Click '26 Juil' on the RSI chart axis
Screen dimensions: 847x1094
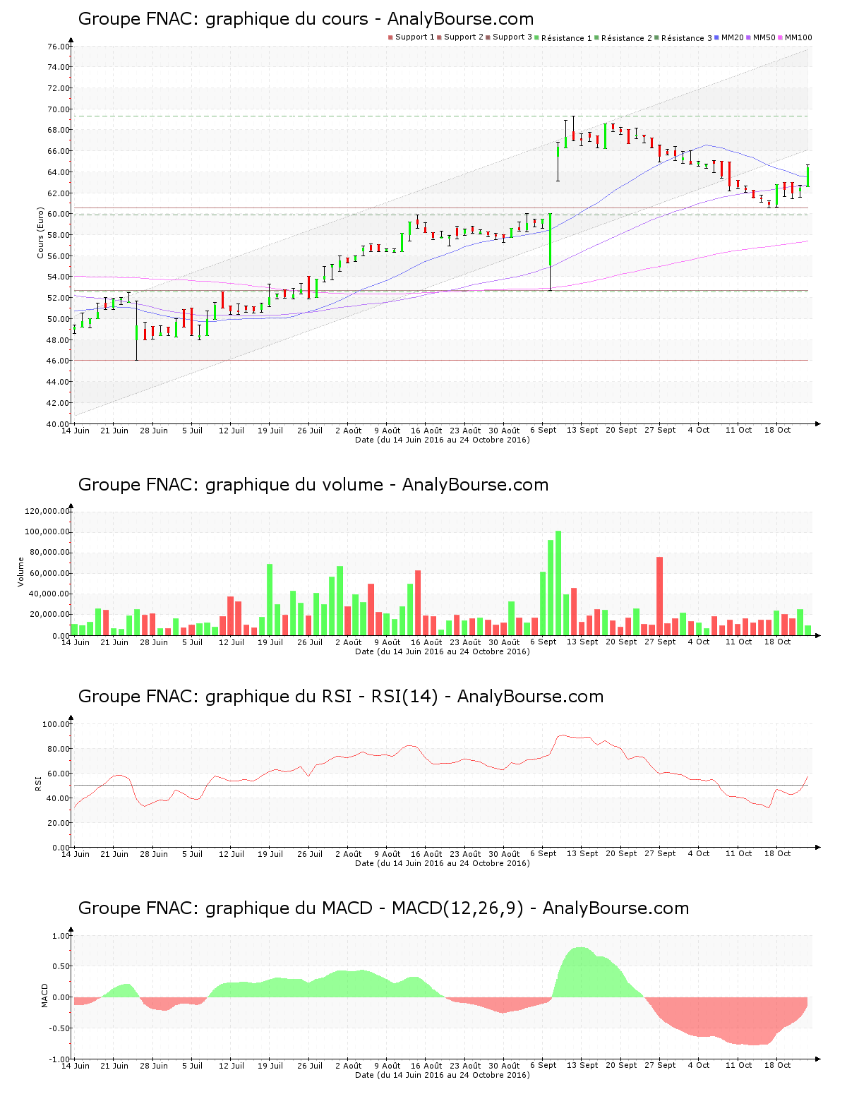(x=309, y=854)
